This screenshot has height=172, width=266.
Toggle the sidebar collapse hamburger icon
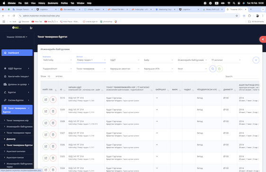click(x=31, y=28)
